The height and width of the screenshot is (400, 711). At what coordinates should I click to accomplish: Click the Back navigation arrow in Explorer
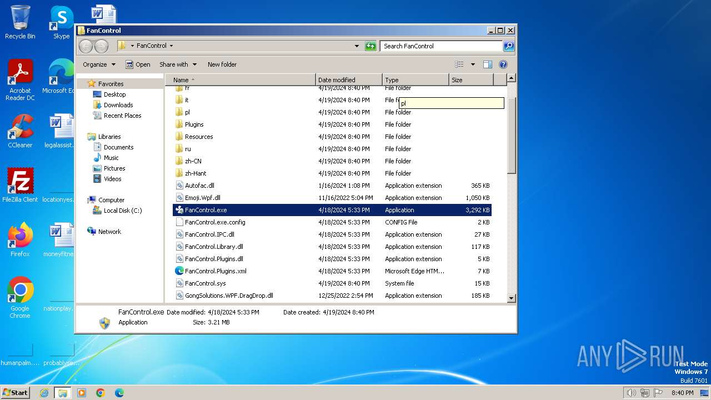[86, 46]
